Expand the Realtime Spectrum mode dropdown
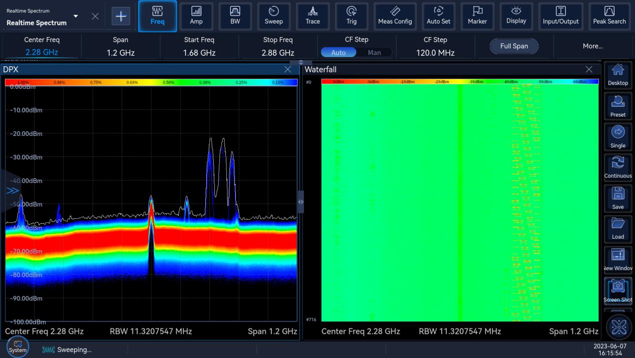Viewport: 635px width, 358px height. (76, 16)
